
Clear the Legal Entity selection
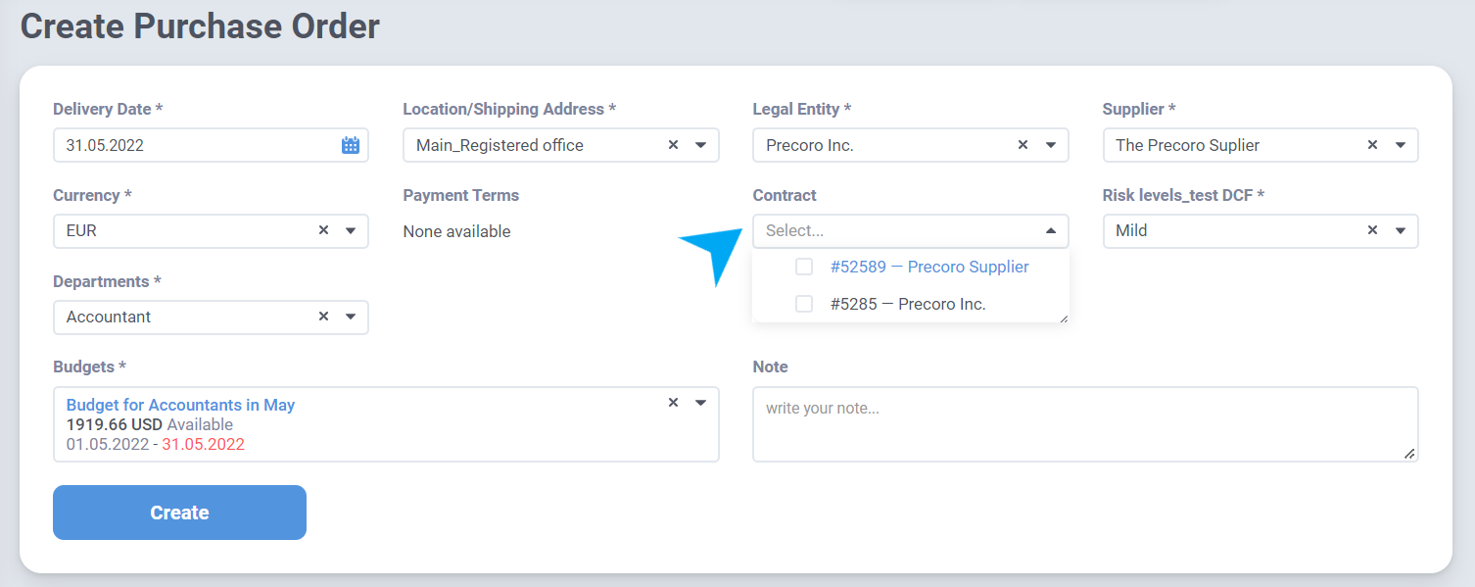[1023, 145]
